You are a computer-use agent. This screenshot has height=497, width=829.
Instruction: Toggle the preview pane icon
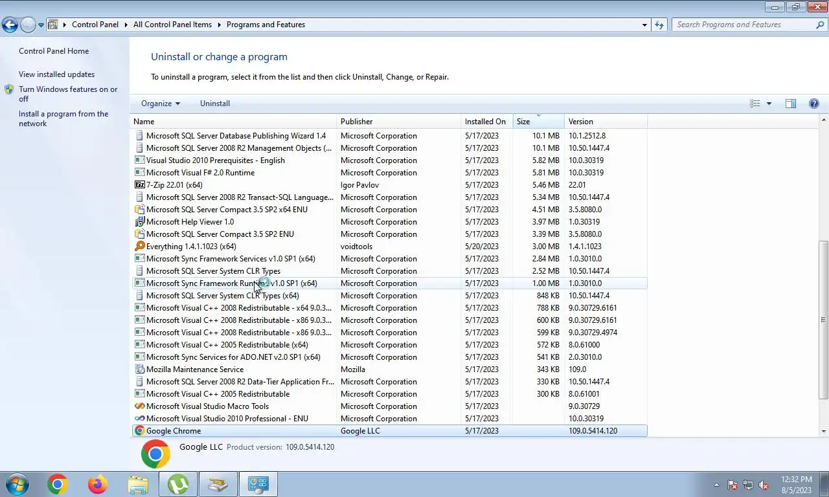pos(791,104)
